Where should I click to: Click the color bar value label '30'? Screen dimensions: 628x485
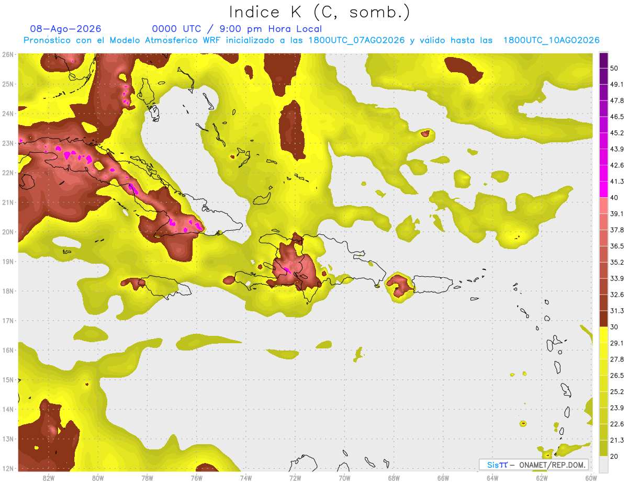[614, 327]
